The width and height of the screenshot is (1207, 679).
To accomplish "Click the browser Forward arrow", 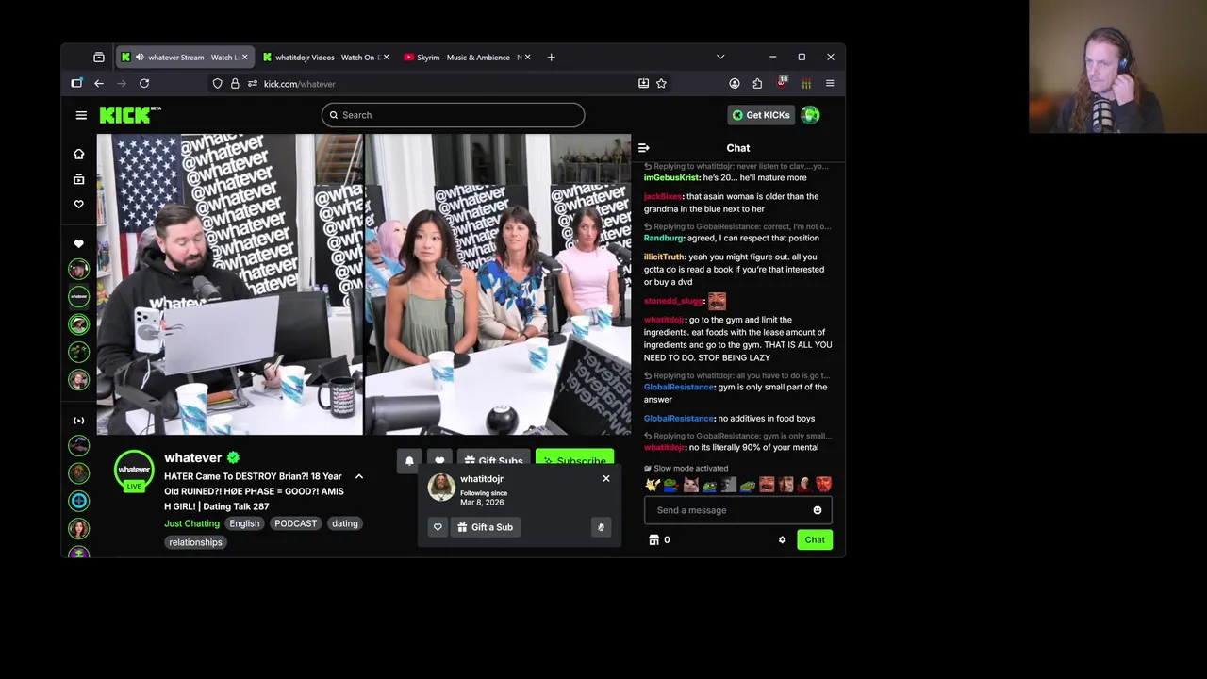I will [122, 84].
